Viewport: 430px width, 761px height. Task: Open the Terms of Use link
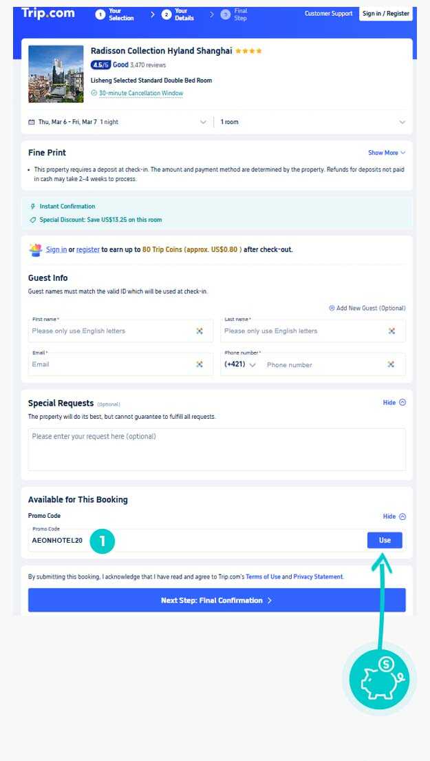(x=262, y=576)
